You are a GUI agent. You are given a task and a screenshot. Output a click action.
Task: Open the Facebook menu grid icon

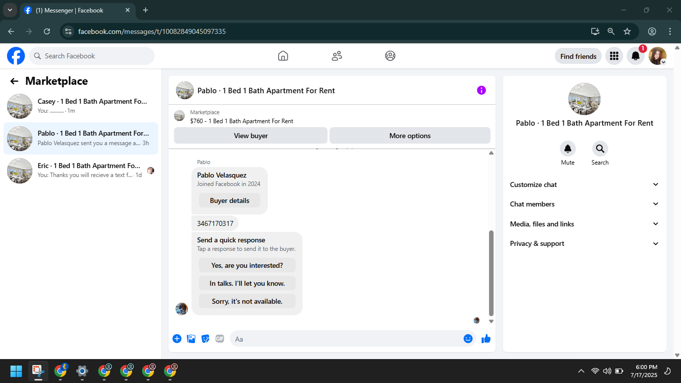tap(614, 56)
